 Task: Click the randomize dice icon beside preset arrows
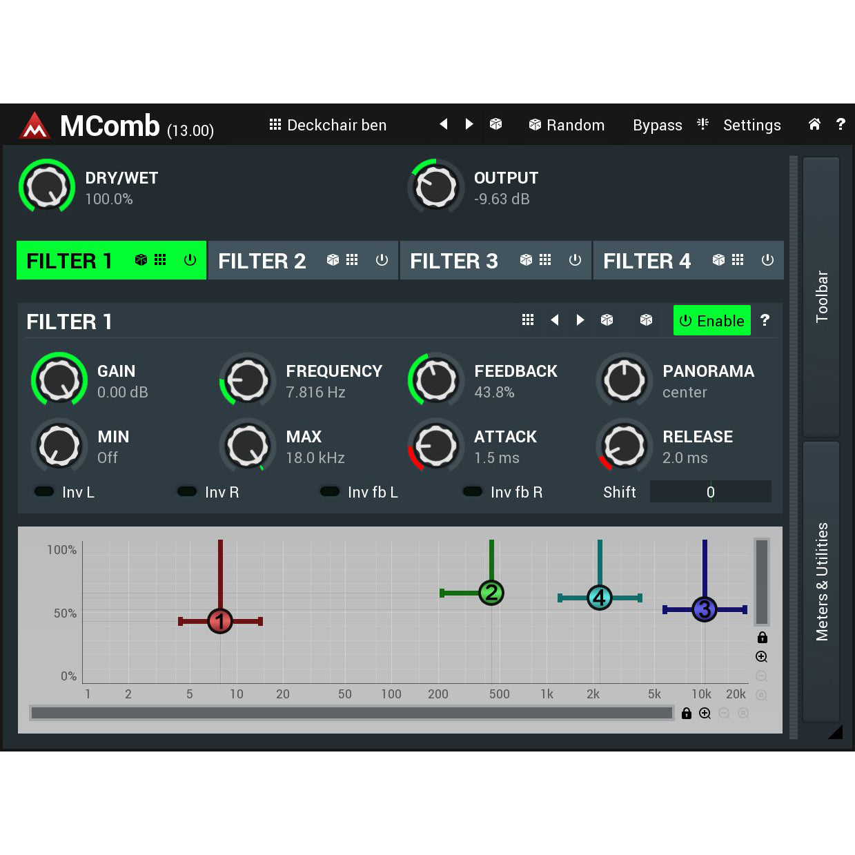tap(495, 124)
